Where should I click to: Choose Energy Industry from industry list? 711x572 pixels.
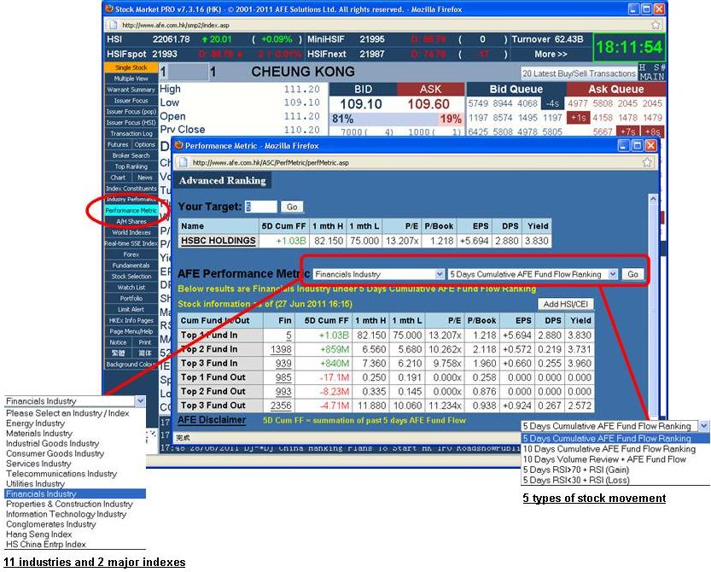coord(75,423)
